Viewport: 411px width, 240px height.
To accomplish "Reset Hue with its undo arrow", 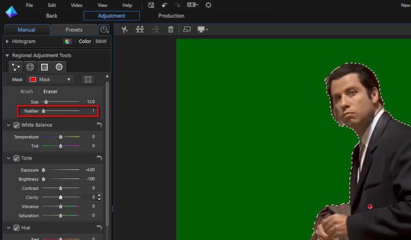I will pyautogui.click(x=99, y=228).
